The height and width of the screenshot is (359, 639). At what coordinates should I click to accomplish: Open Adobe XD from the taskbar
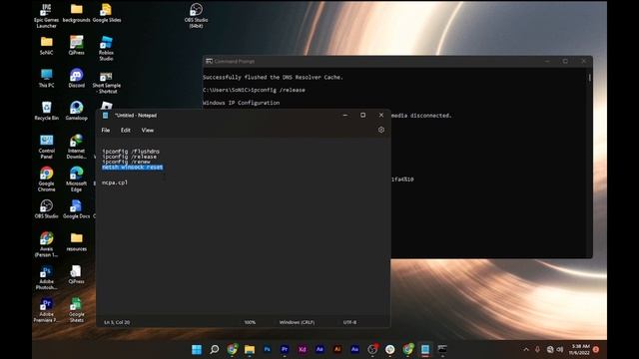pos(302,349)
